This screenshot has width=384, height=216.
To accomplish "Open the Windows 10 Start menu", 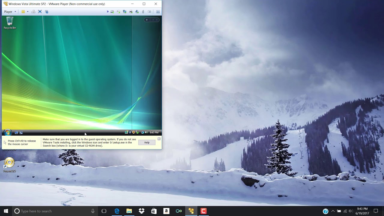I will point(6,211).
